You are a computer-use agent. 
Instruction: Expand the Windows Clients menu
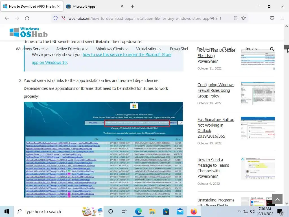pyautogui.click(x=112, y=49)
